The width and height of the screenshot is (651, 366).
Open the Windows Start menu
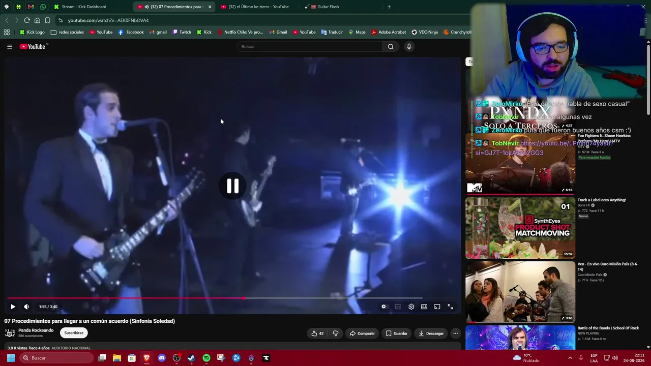click(11, 358)
